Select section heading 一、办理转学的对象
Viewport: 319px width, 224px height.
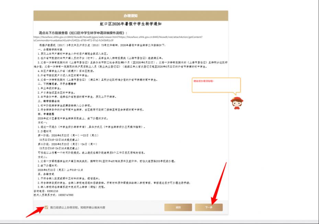pos(50,49)
